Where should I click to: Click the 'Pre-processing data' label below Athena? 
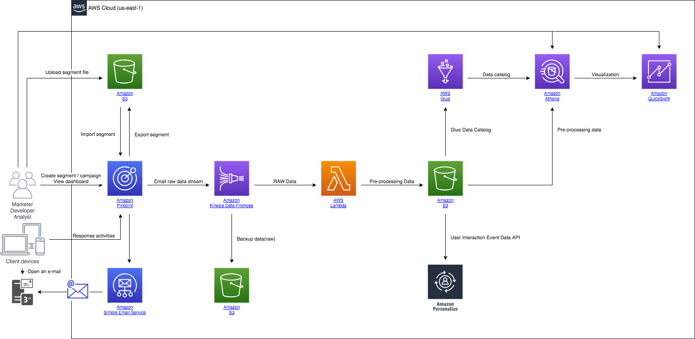pyautogui.click(x=579, y=130)
